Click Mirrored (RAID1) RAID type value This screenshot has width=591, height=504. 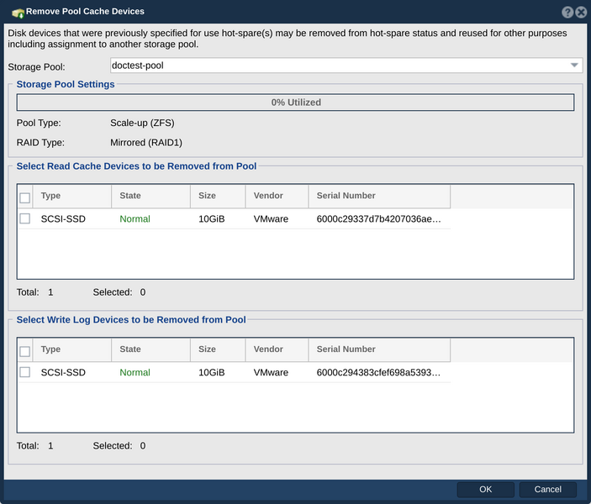[x=146, y=143]
